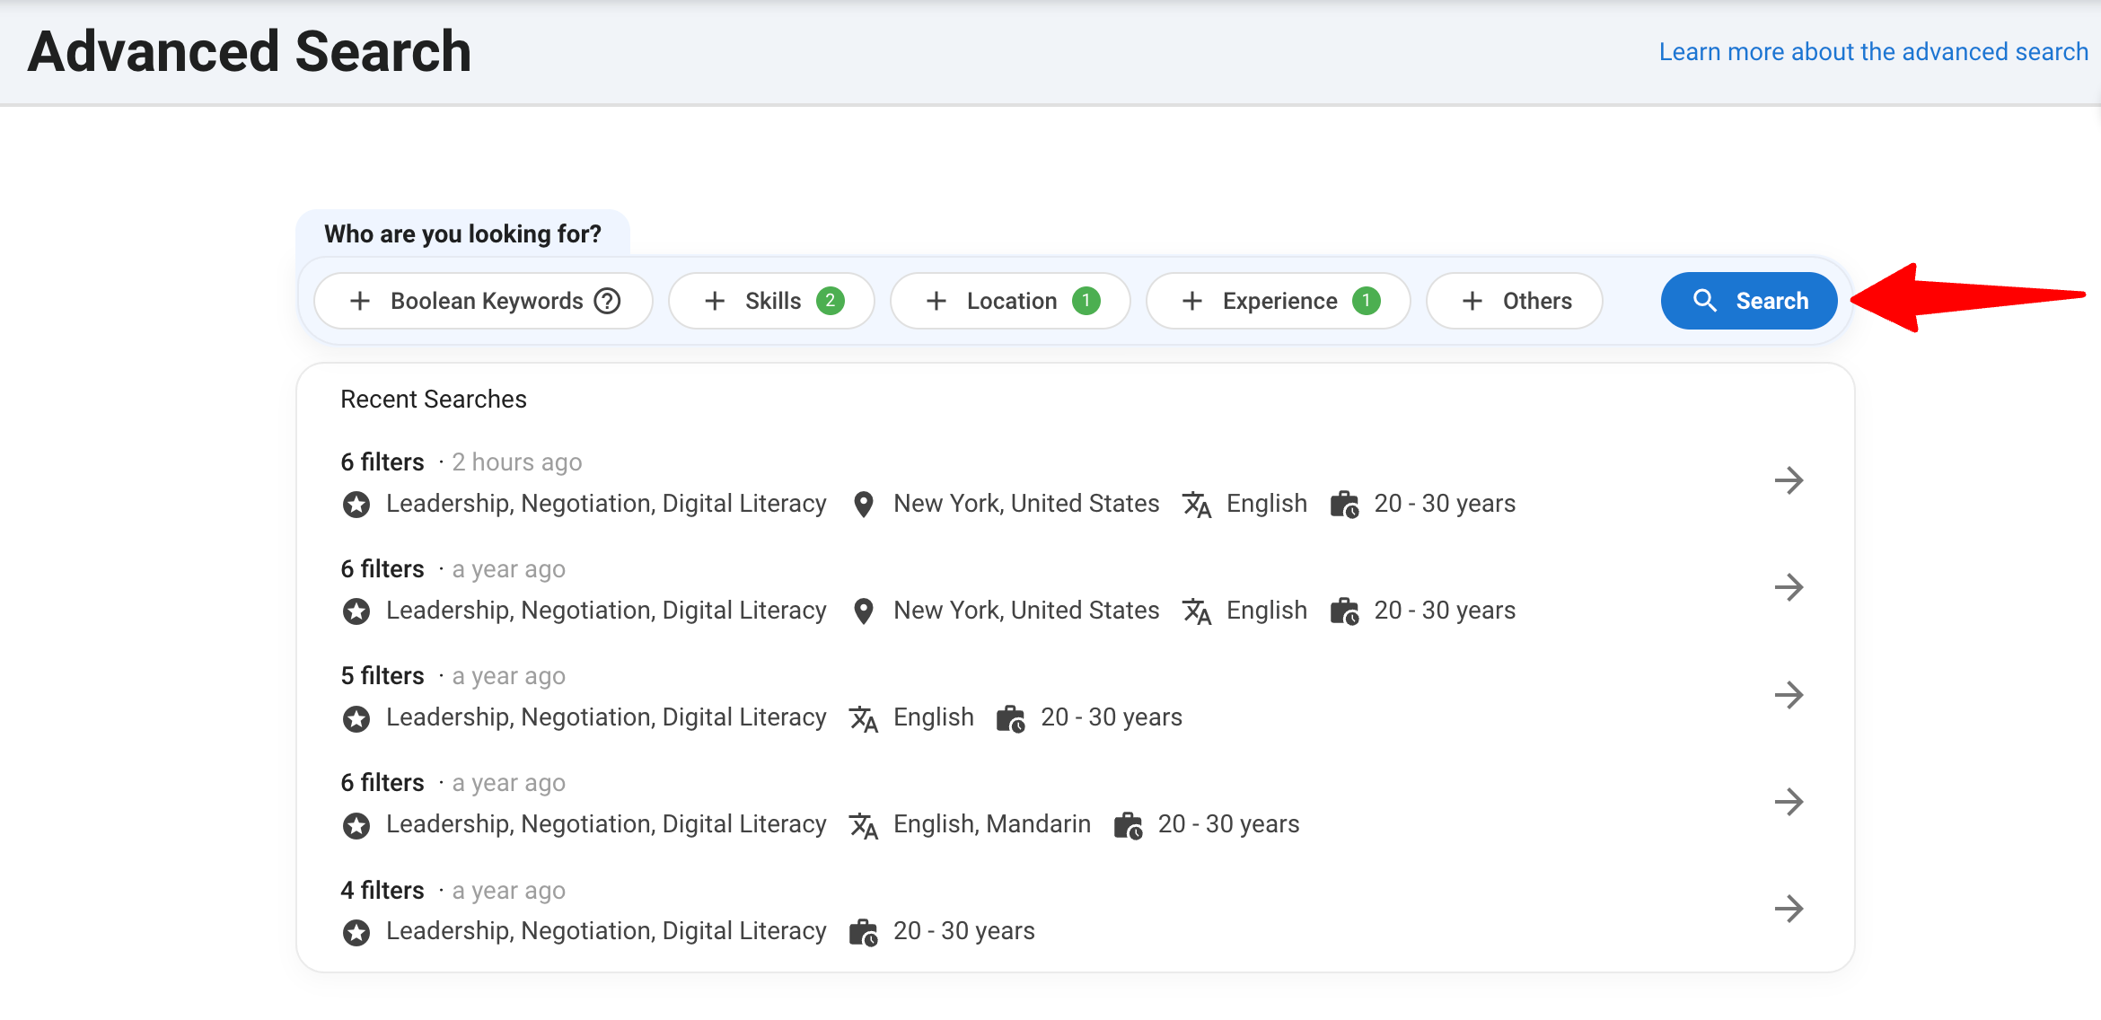Click the plus icon on Others chip

(x=1472, y=301)
